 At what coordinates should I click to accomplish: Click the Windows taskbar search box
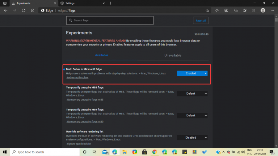[x=45, y=152]
